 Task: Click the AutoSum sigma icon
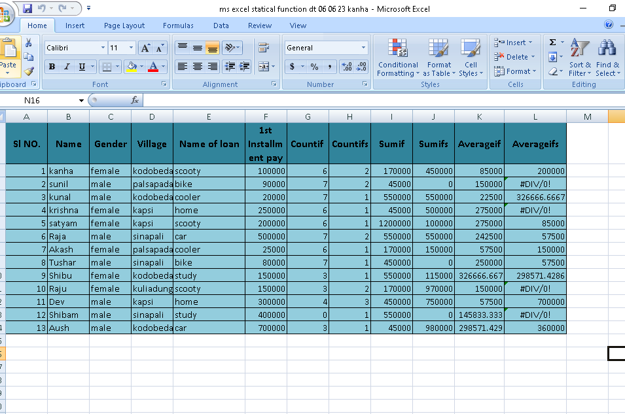tap(552, 43)
